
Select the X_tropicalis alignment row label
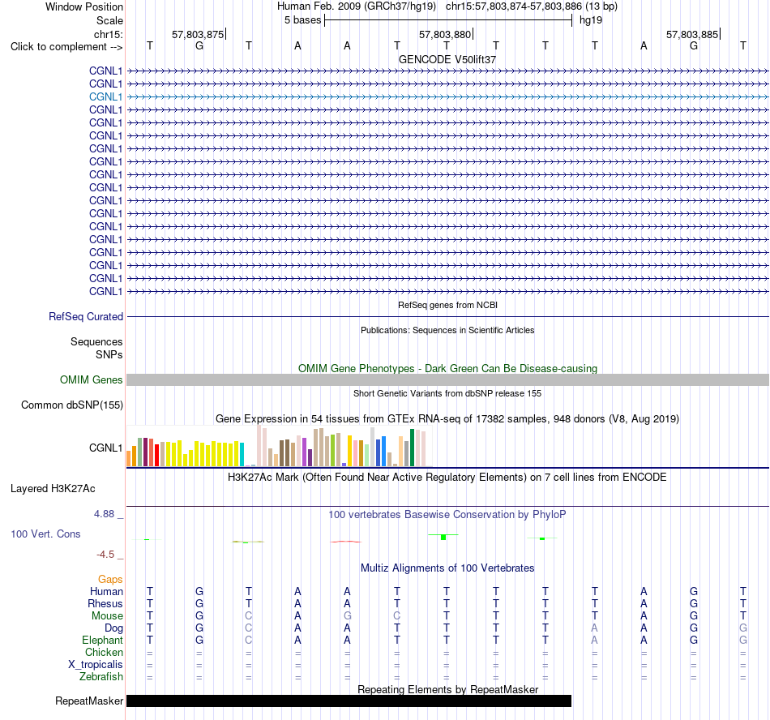[96, 665]
